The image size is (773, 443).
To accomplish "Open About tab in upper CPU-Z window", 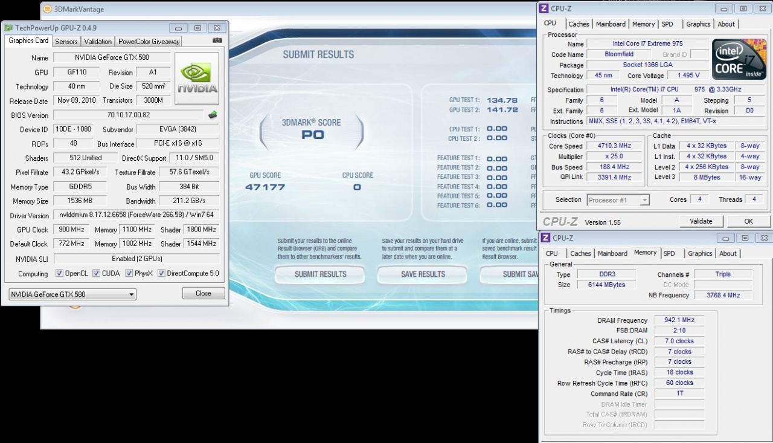I will [x=726, y=24].
